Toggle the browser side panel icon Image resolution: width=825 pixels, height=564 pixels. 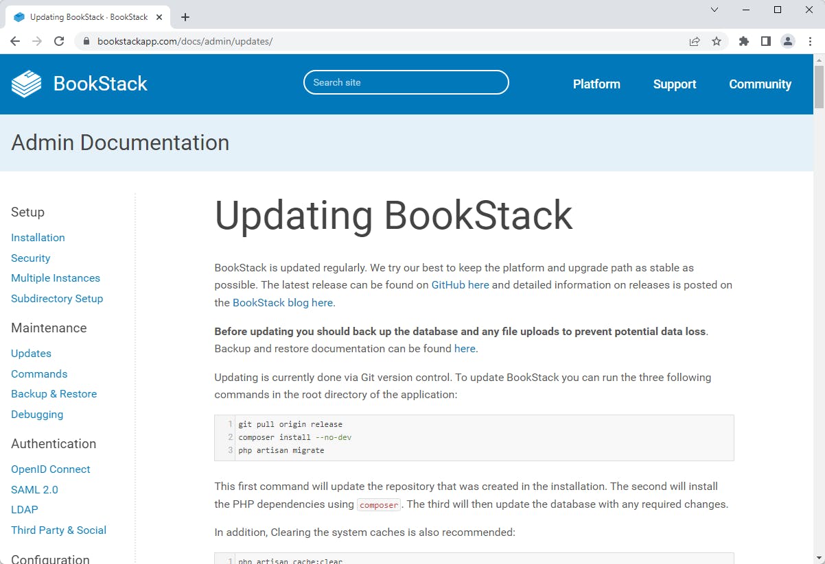coord(765,41)
